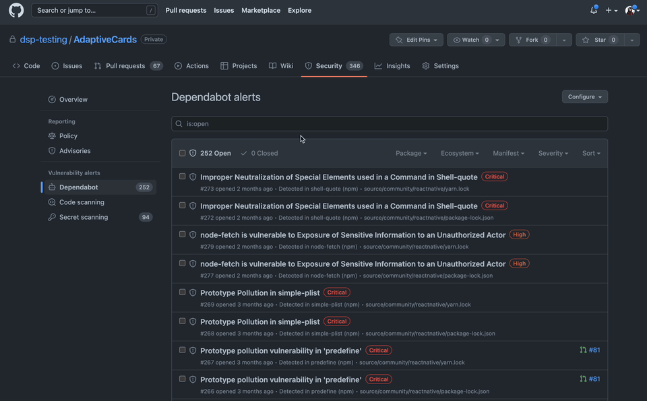Open the Configure dropdown
Image resolution: width=647 pixels, height=401 pixels.
tap(585, 96)
